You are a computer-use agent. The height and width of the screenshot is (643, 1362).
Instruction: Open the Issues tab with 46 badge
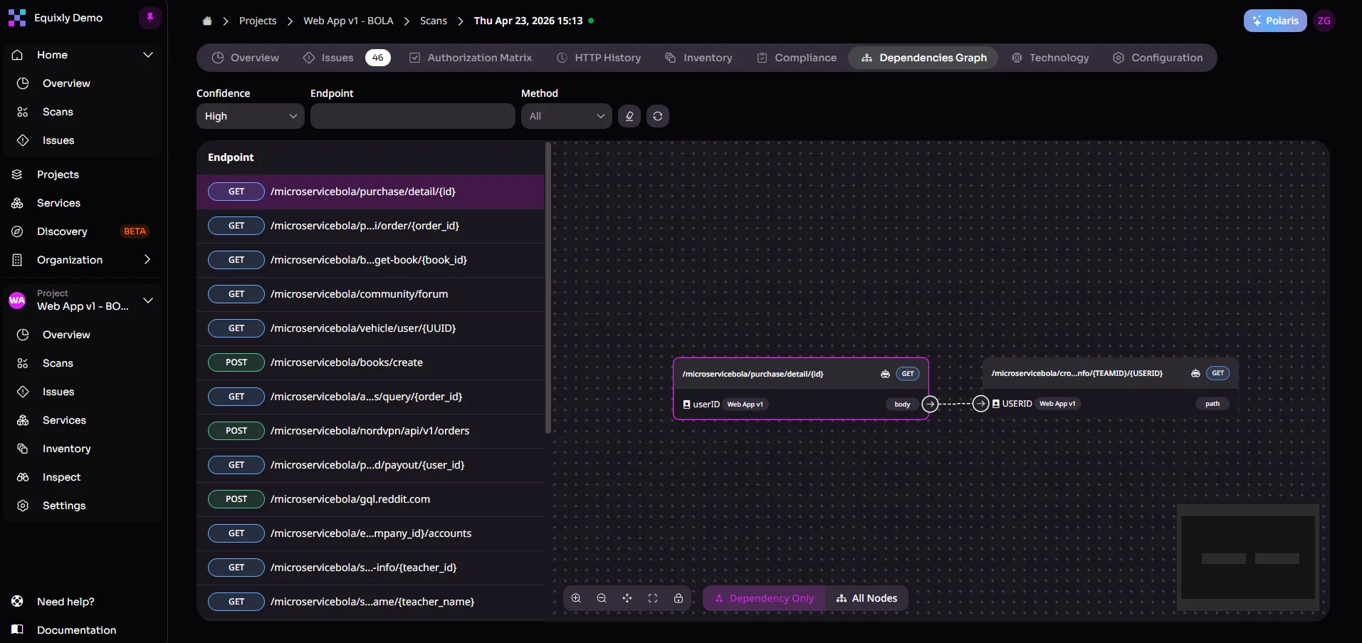tap(348, 58)
